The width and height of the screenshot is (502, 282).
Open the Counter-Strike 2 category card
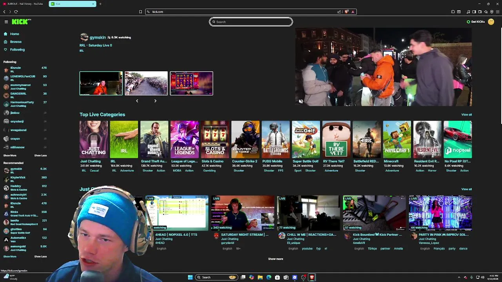point(246,139)
